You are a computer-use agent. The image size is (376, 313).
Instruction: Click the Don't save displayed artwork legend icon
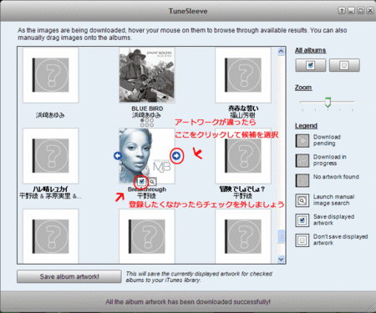pos(302,240)
